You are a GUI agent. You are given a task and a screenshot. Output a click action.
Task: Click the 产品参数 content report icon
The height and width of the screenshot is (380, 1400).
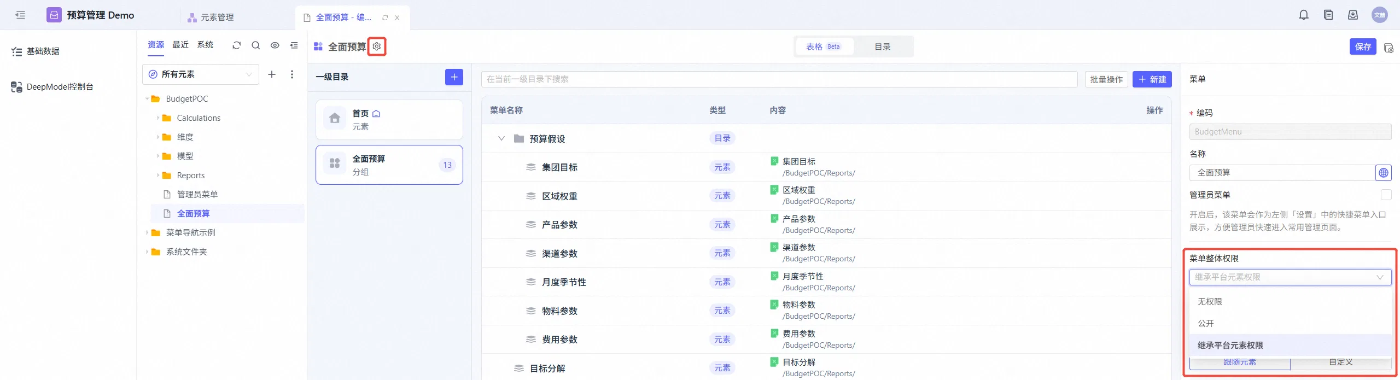pos(774,218)
